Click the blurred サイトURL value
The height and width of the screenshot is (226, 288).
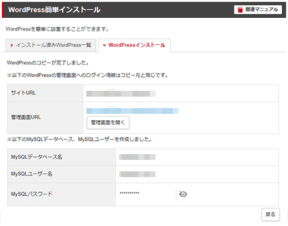(x=121, y=94)
